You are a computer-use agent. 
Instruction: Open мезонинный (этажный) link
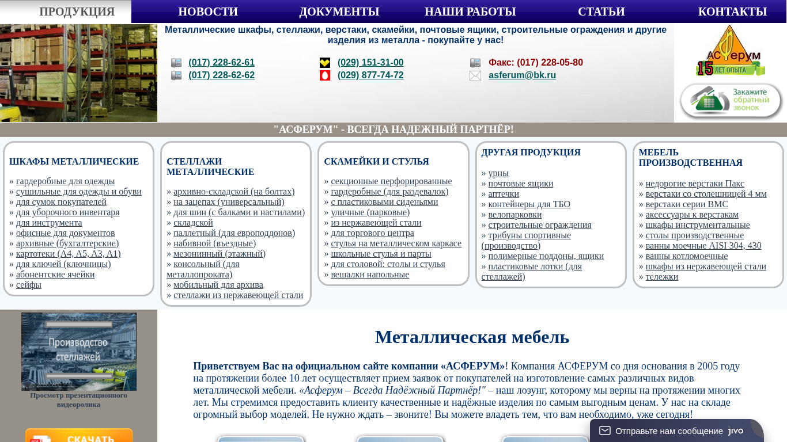220,254
